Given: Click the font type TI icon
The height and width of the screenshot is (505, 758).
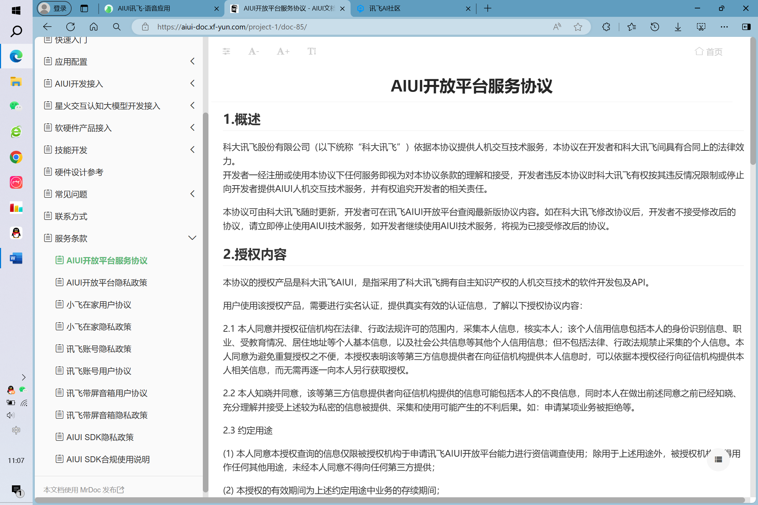Looking at the screenshot, I should click(312, 52).
